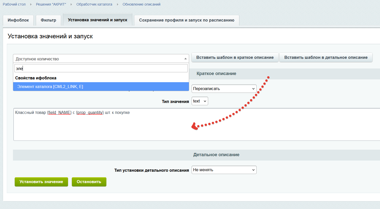This screenshot has height=209, width=380.
Task: Switch to "Сохранение профиля и запуск по расписанию" tab
Action: coord(187,20)
